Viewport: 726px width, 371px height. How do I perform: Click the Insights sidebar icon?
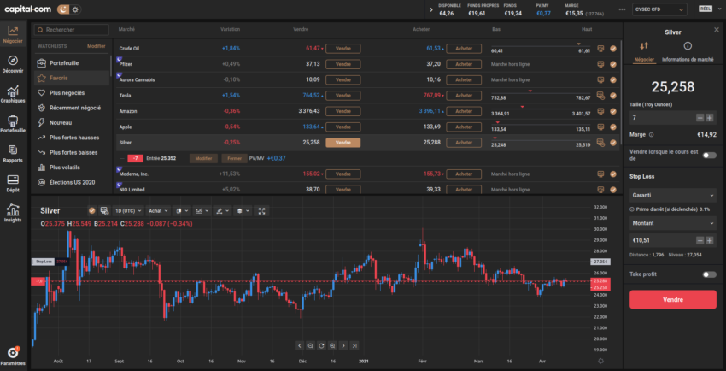(x=13, y=210)
